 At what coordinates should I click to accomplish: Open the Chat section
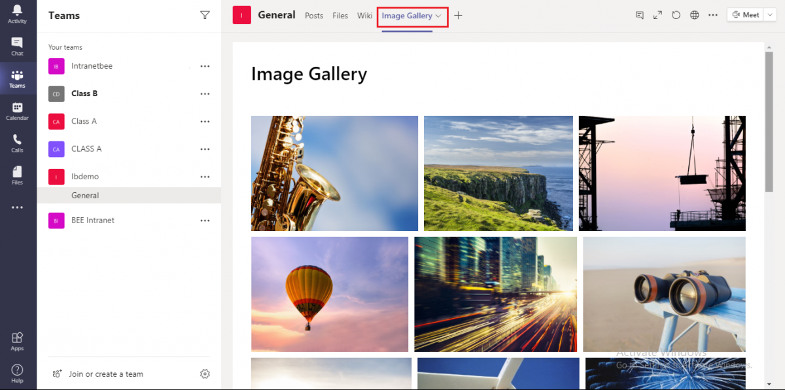[x=17, y=46]
